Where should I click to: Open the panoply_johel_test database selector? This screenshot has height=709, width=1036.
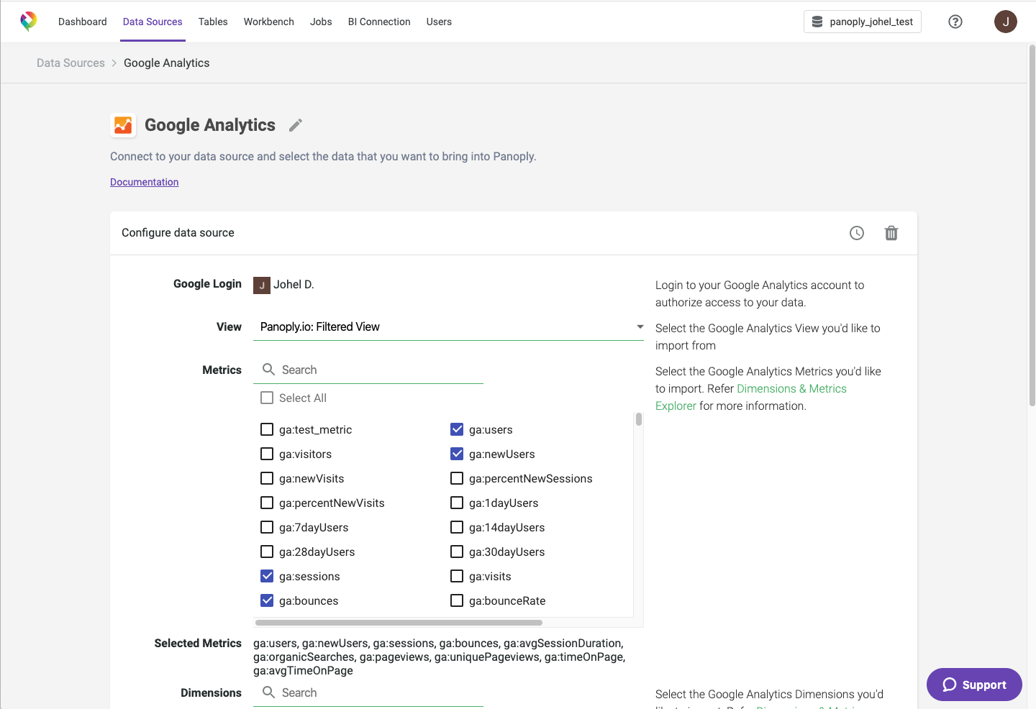[862, 22]
